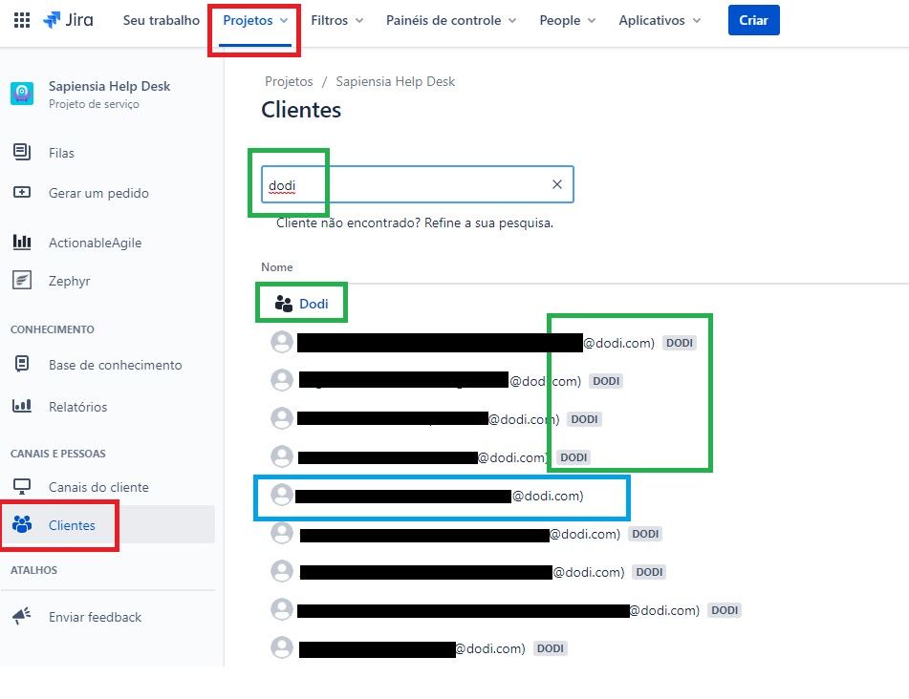Click the Canais do cliente monitor icon
909x699 pixels.
[22, 486]
